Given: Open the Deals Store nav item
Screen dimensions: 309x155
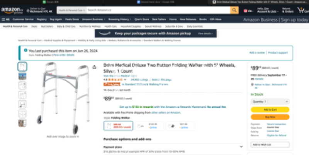Looking at the screenshot, I should click(72, 19).
